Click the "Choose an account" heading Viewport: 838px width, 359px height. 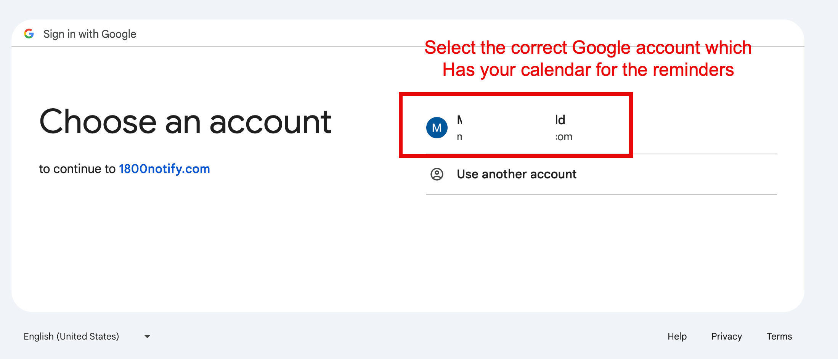[x=185, y=122]
